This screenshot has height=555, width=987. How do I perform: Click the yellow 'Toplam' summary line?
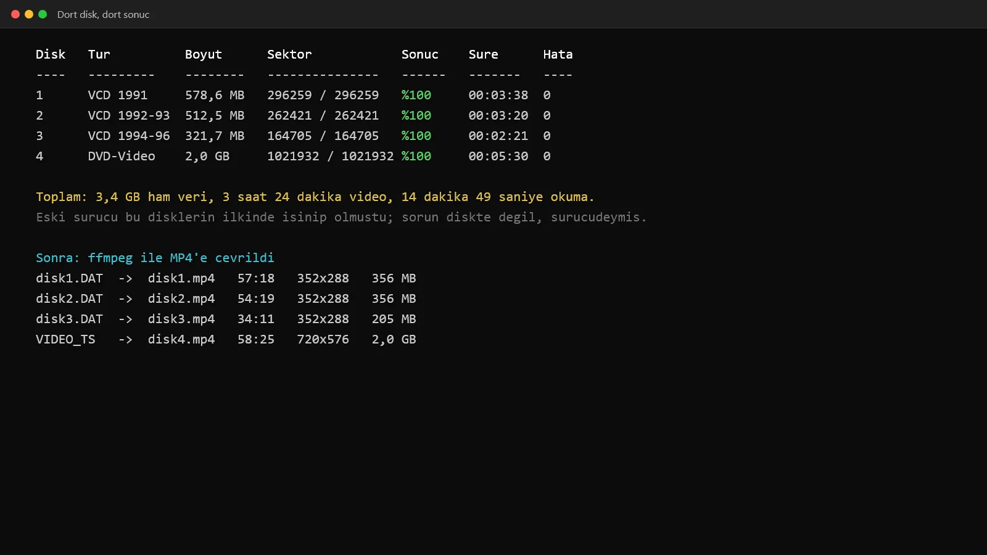315,197
